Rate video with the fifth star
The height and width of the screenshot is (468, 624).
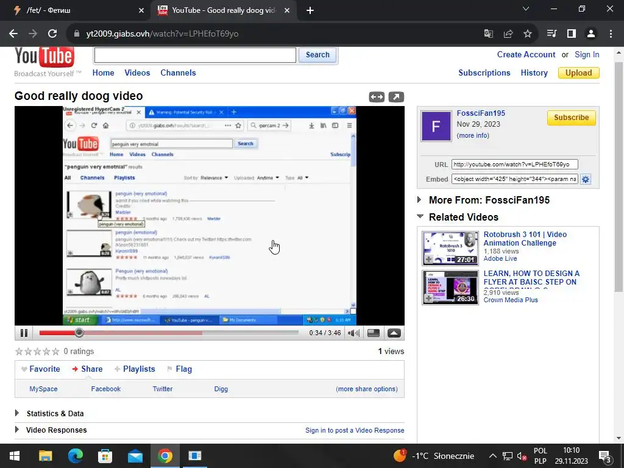55,352
